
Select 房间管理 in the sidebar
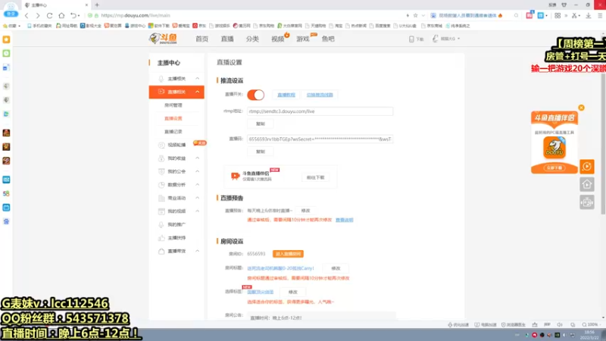[x=173, y=105]
